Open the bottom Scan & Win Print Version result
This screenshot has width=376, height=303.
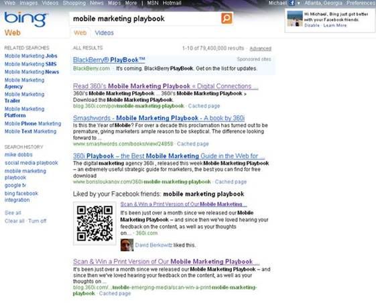tap(166, 261)
